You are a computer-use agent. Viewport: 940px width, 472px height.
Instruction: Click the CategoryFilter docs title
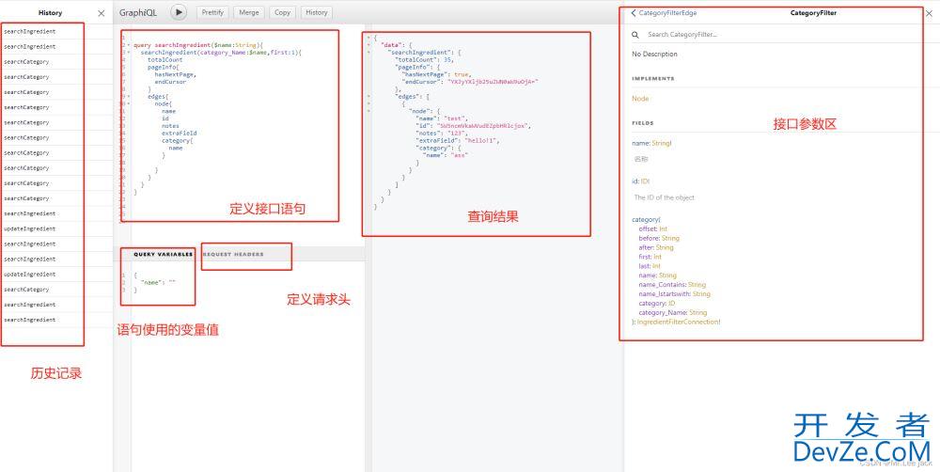[813, 12]
